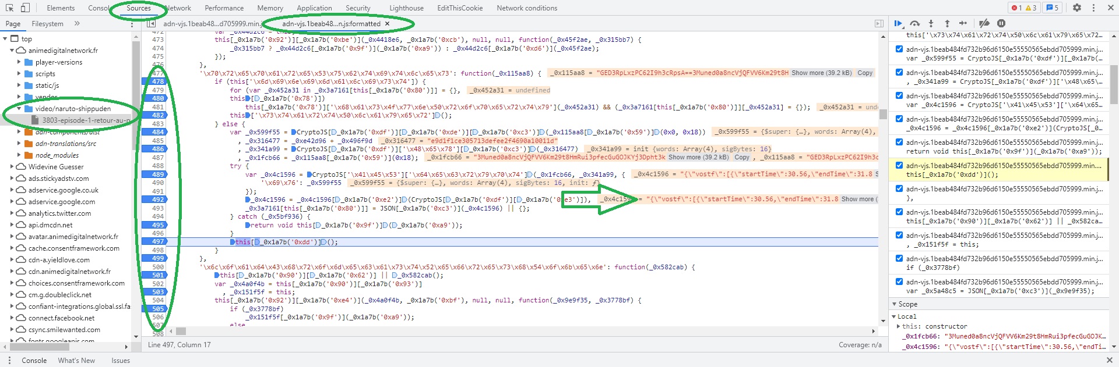Toggle highlighted breakpoint this[_0x1a7b('0xdd')]() checkbox
Viewport: 1119px width, 367px height.
click(x=899, y=165)
